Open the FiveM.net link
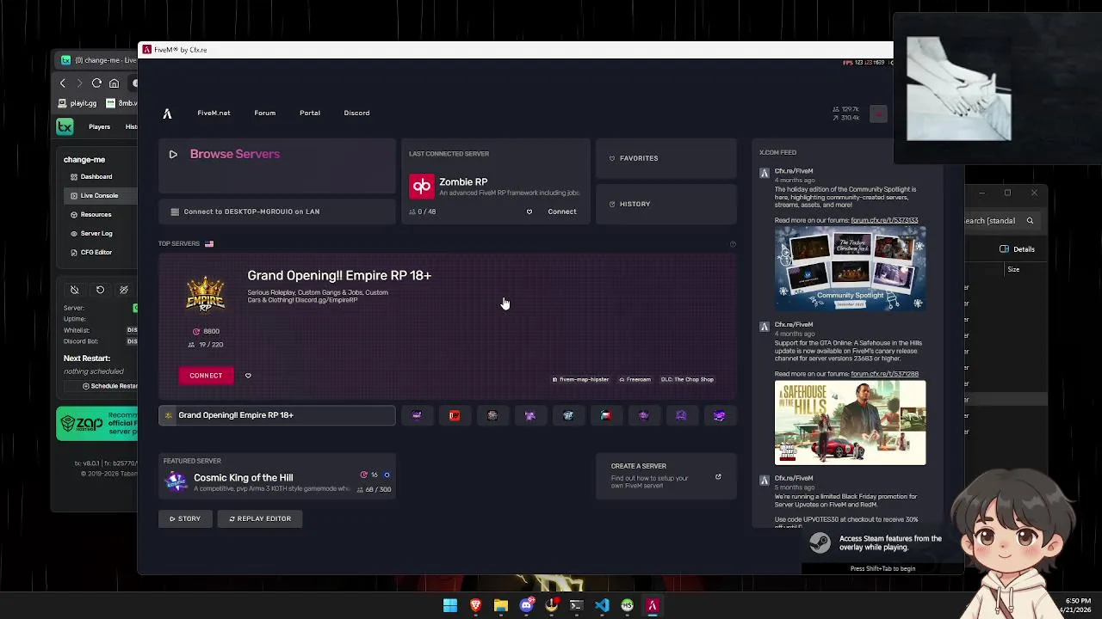 (214, 113)
